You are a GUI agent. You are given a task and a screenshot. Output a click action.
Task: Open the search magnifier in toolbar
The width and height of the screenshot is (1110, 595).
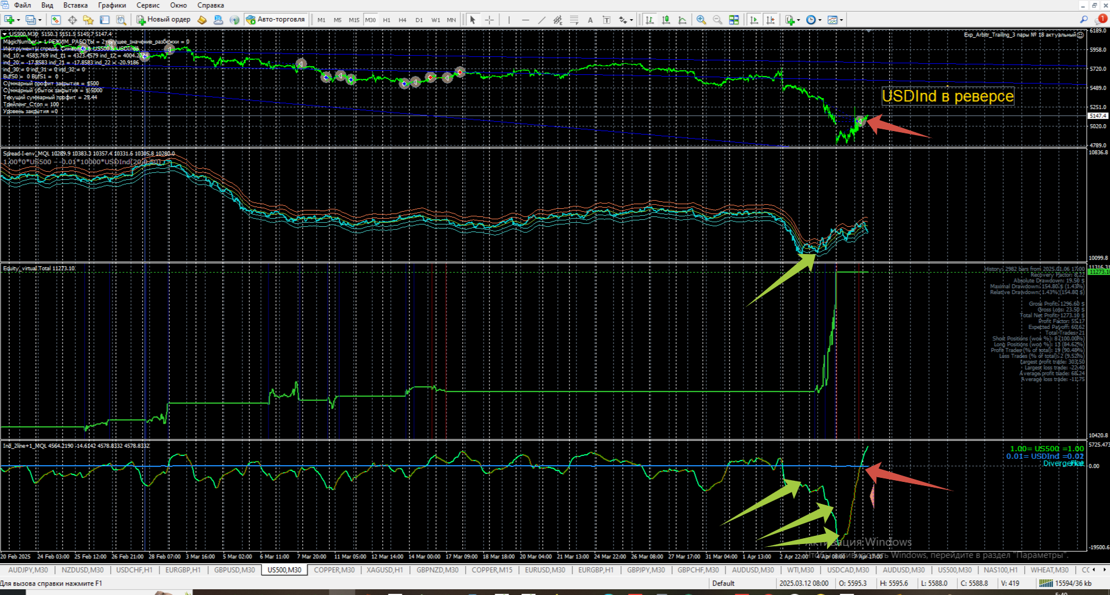click(1083, 20)
